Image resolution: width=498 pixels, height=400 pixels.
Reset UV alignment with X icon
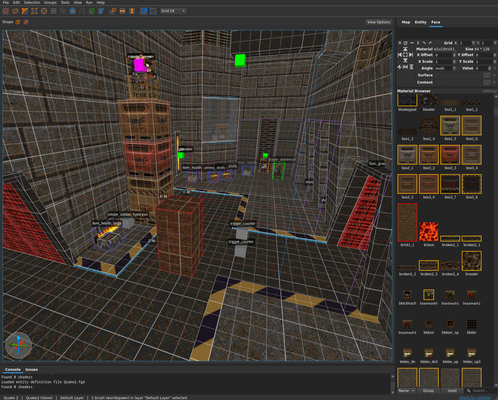coord(400,43)
